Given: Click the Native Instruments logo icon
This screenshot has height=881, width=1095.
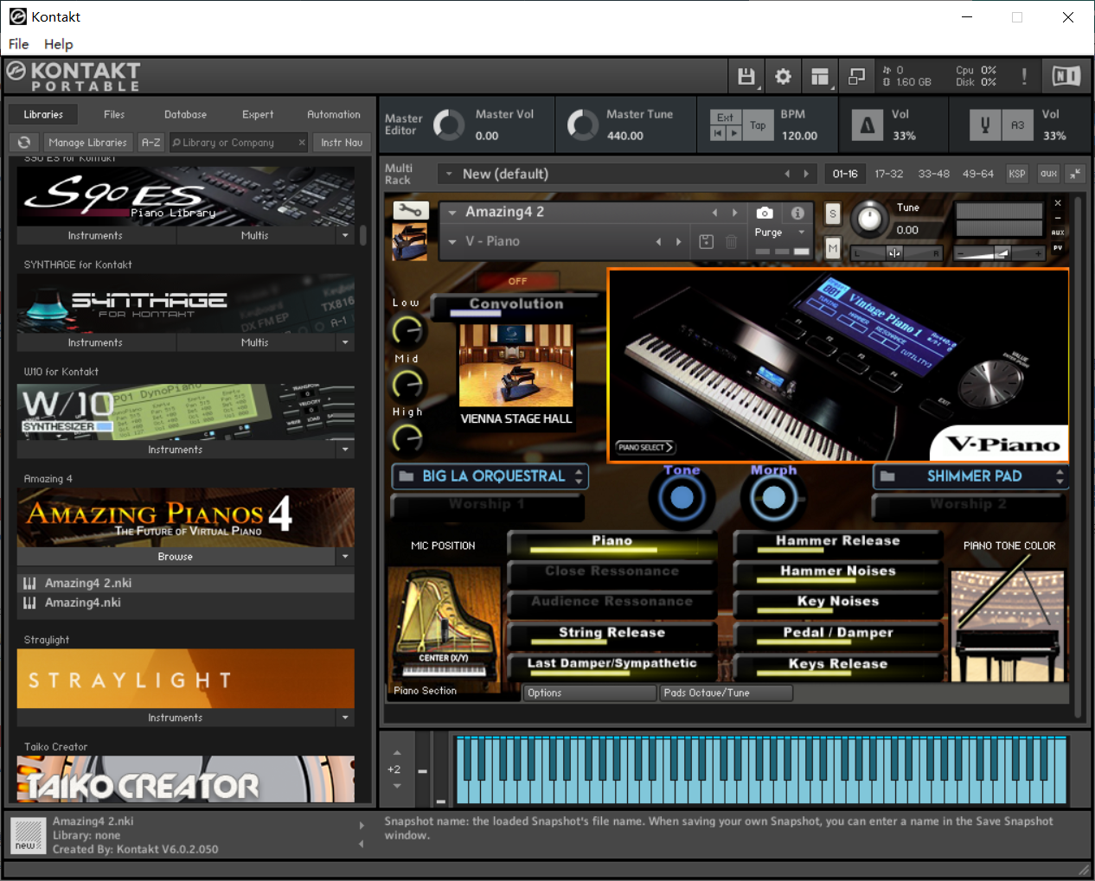Looking at the screenshot, I should (x=1066, y=76).
